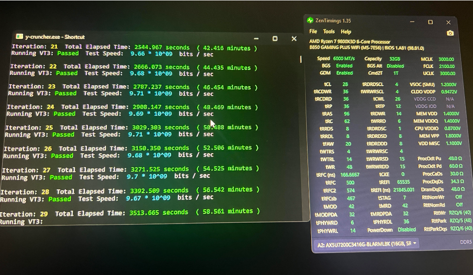This screenshot has width=473, height=275.
Task: Maximize the y-cruncher window
Action: 275,39
